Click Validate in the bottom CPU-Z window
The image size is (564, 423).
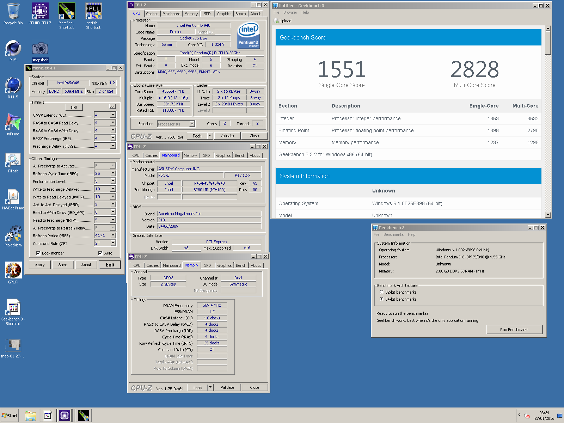point(227,387)
